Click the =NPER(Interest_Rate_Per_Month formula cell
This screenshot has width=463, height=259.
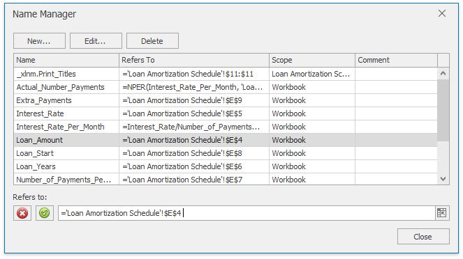pos(194,87)
